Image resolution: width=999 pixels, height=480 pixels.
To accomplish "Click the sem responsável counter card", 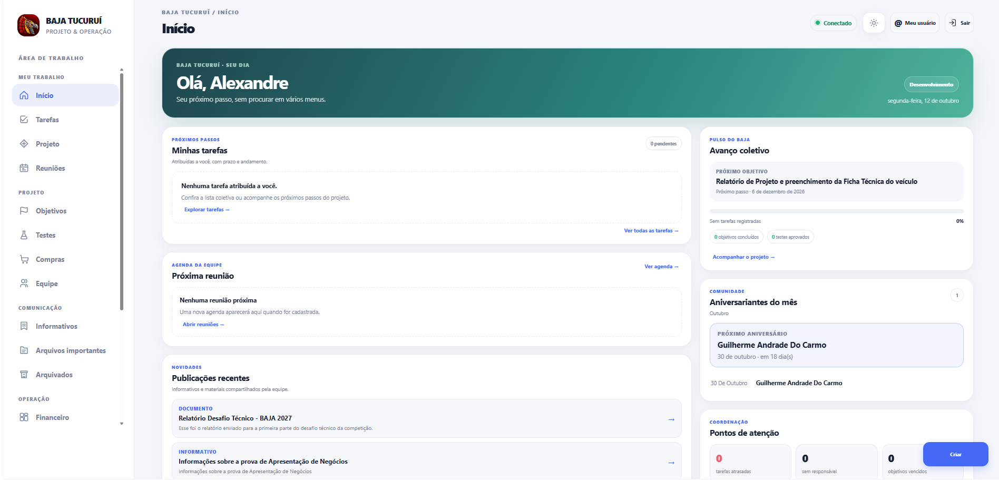I will click(836, 463).
